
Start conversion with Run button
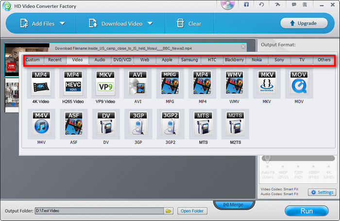pos(306,211)
